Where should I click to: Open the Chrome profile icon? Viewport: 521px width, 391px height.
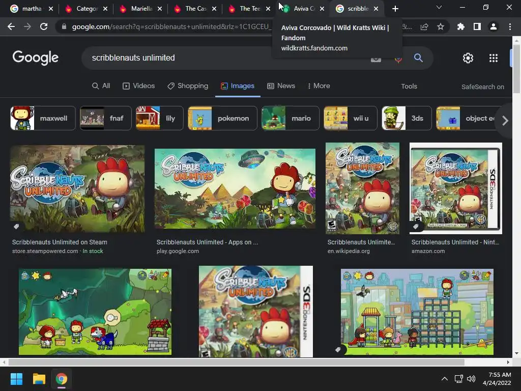tap(494, 26)
